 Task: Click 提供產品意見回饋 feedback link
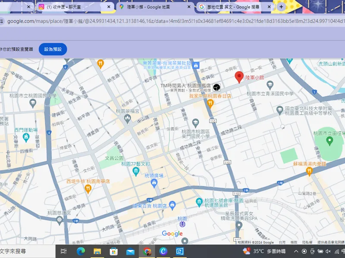(331, 243)
